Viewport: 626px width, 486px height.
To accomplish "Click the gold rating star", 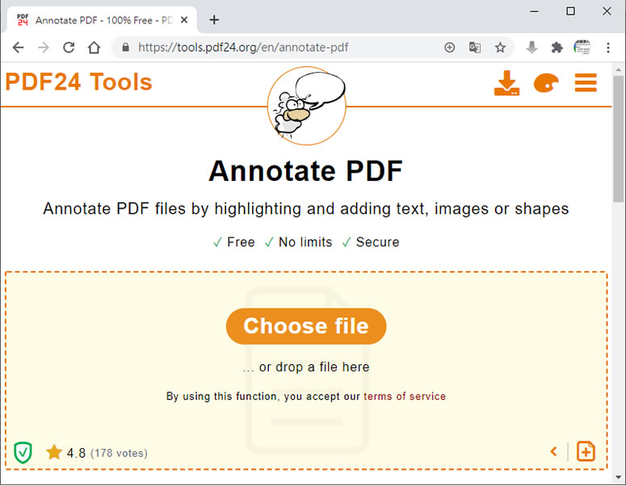I will coord(54,452).
